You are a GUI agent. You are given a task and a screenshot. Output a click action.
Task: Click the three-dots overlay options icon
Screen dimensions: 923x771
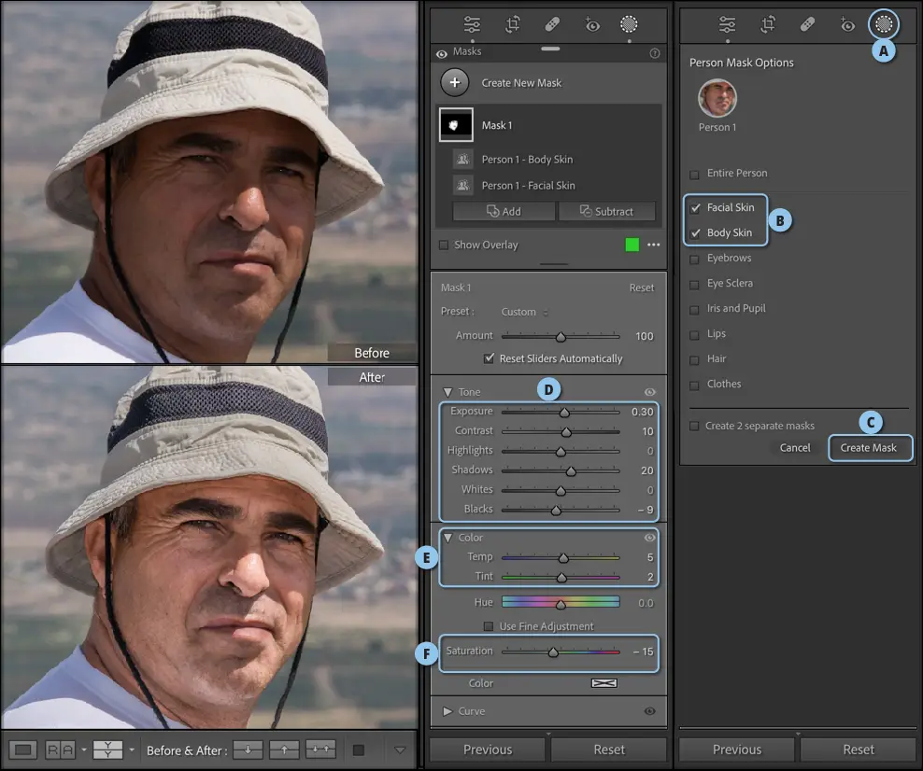click(x=654, y=245)
